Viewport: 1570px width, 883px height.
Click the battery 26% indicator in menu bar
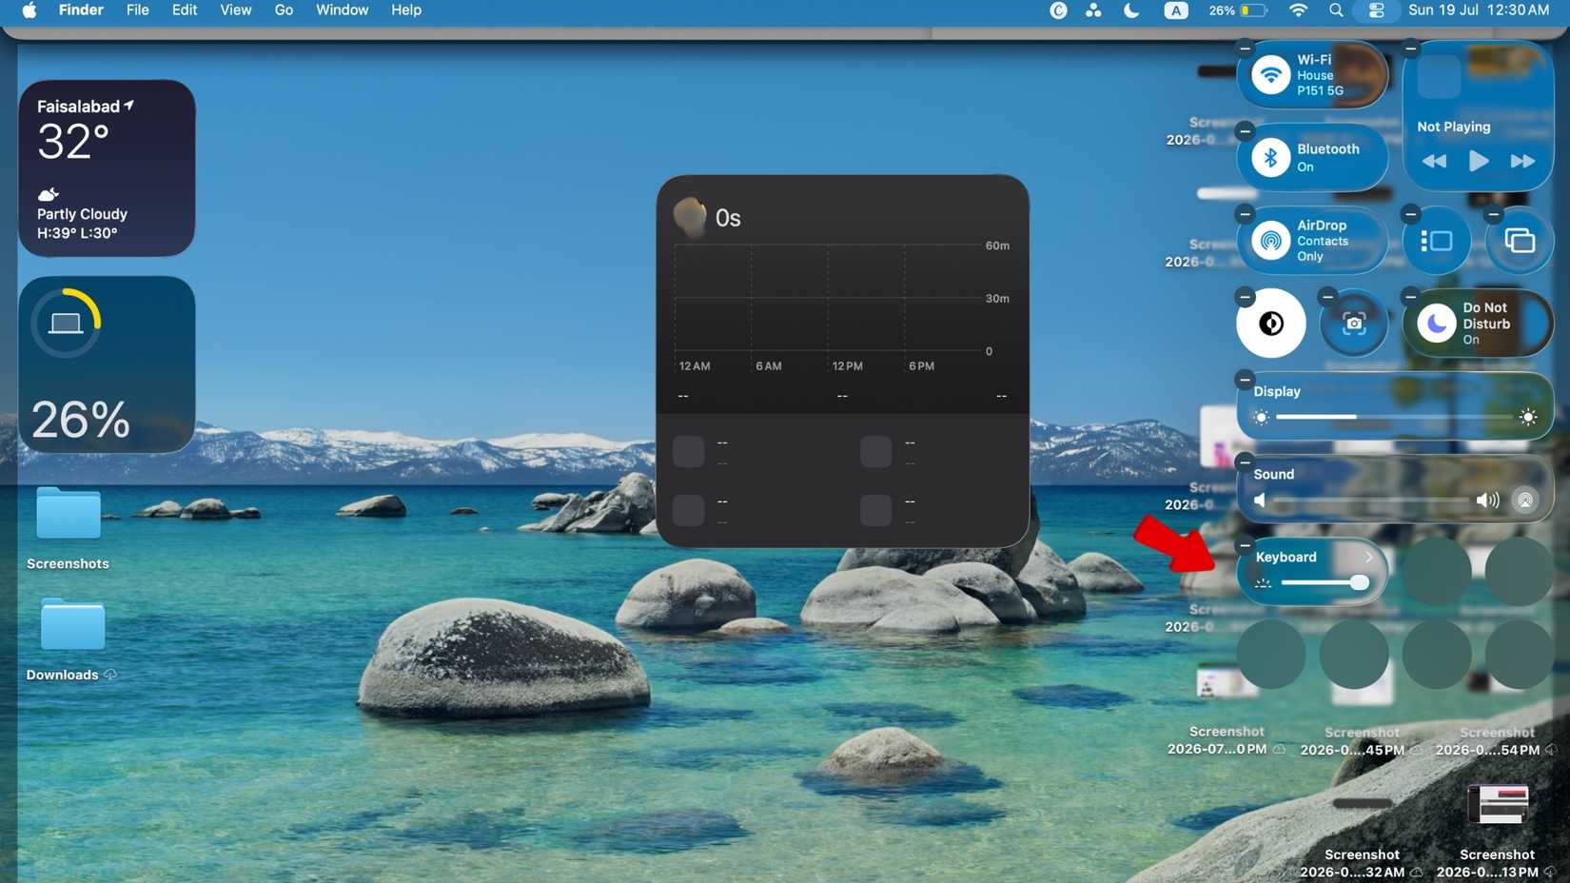1237,10
